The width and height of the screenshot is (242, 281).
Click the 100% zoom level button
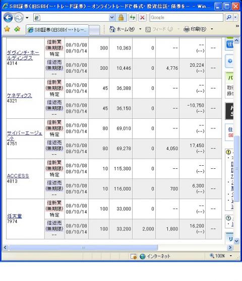pos(218,256)
